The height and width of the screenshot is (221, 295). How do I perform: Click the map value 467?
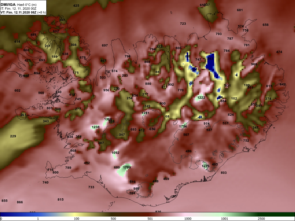(x=103, y=61)
